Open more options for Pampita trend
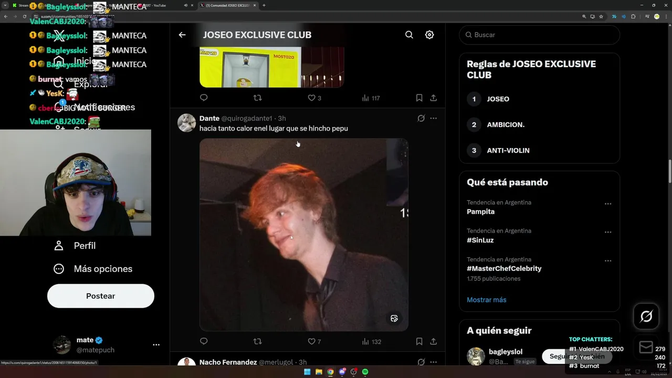 pos(608,204)
